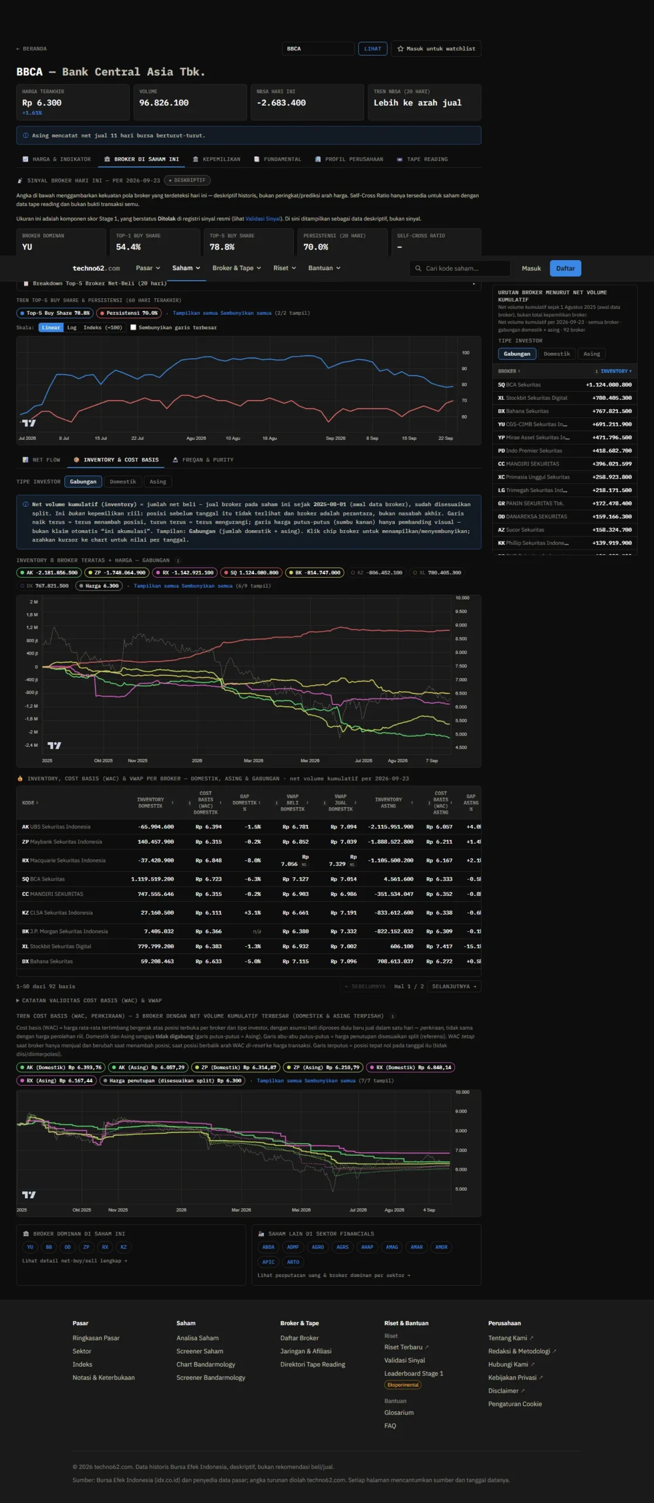The height and width of the screenshot is (1503, 654).
Task: Click the chart icon beside Saham Lain di Sektor Financials
Action: tap(261, 1234)
